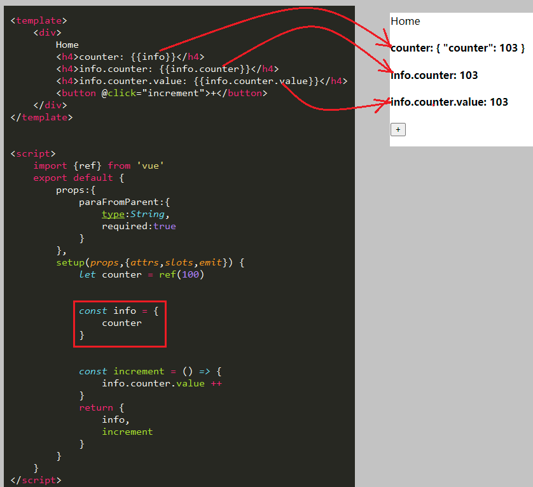533x487 pixels.
Task: Click the closing </script> tag line
Action: (36, 480)
